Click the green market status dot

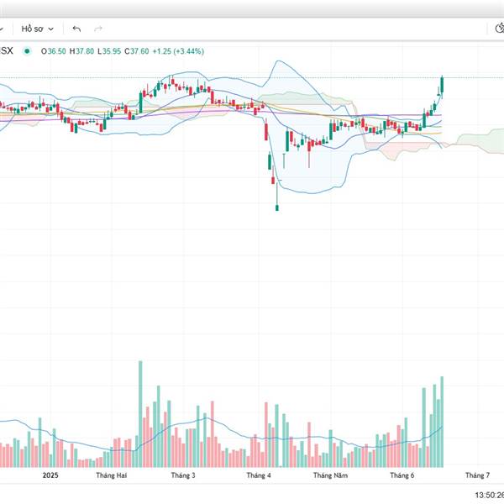pos(27,50)
